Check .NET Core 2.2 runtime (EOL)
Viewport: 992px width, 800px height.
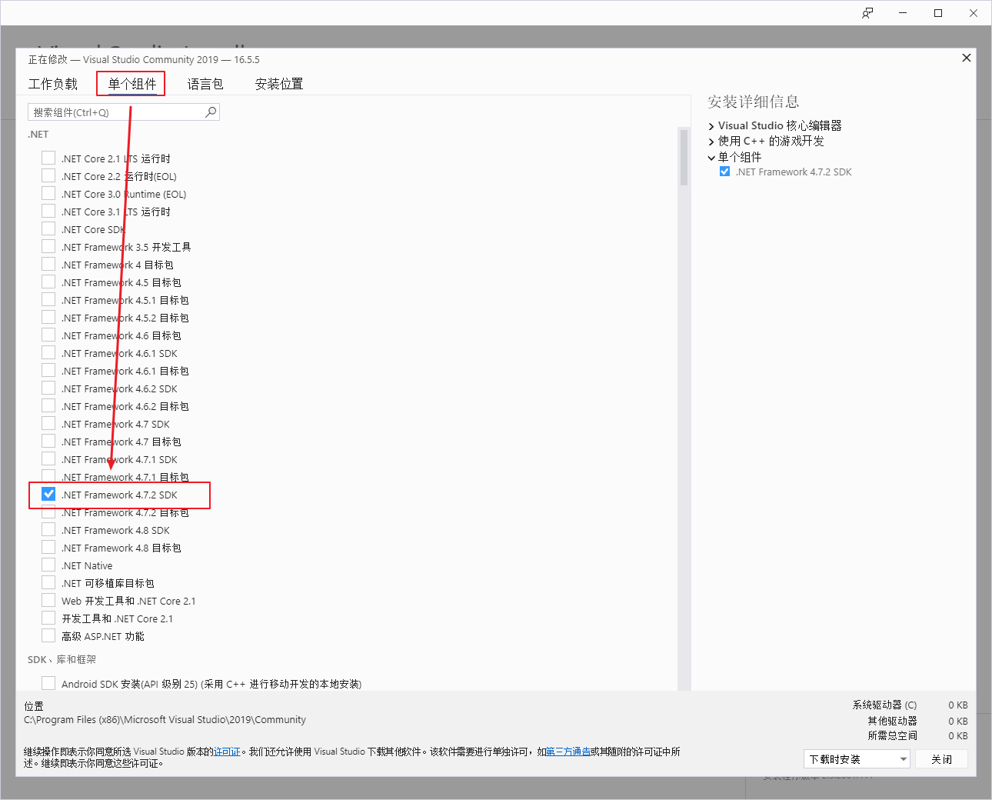[48, 175]
